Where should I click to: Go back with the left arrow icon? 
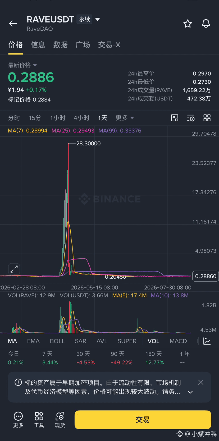(x=13, y=24)
